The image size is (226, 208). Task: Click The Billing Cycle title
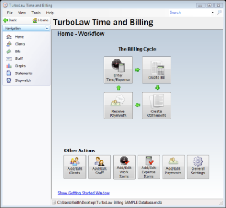[137, 49]
